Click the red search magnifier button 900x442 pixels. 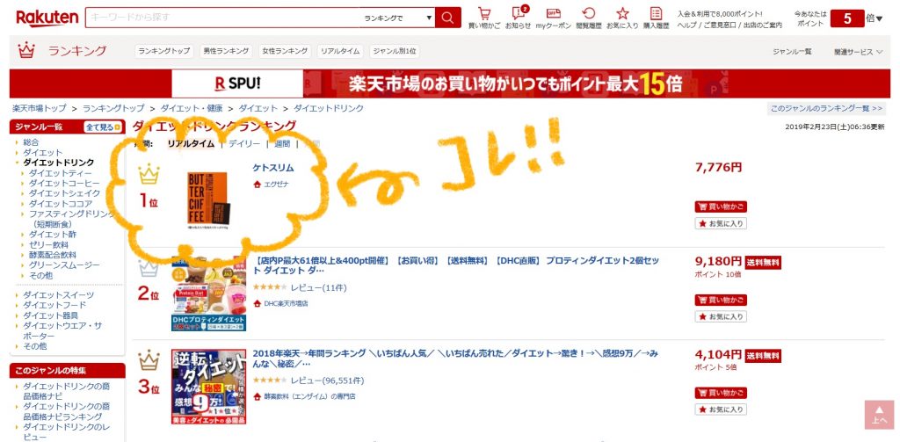[448, 18]
